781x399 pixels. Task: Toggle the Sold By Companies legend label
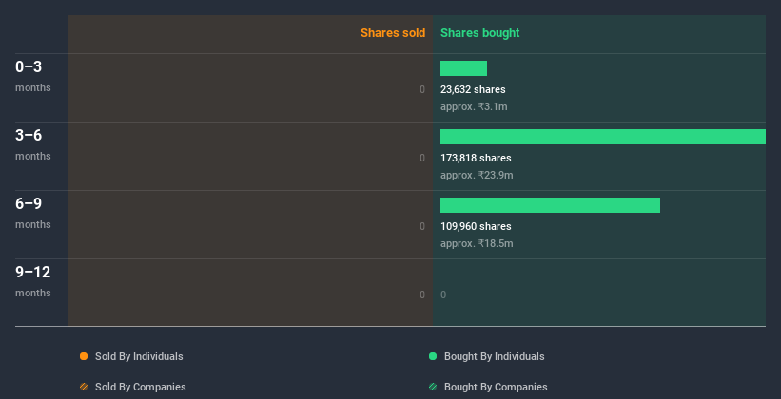(141, 387)
